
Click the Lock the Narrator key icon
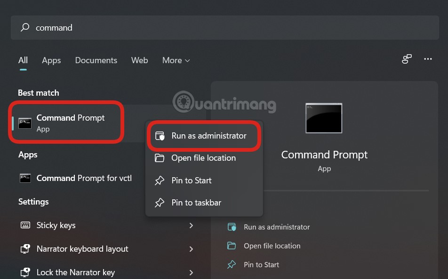pyautogui.click(x=25, y=272)
